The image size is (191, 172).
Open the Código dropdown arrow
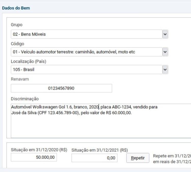click(x=165, y=52)
